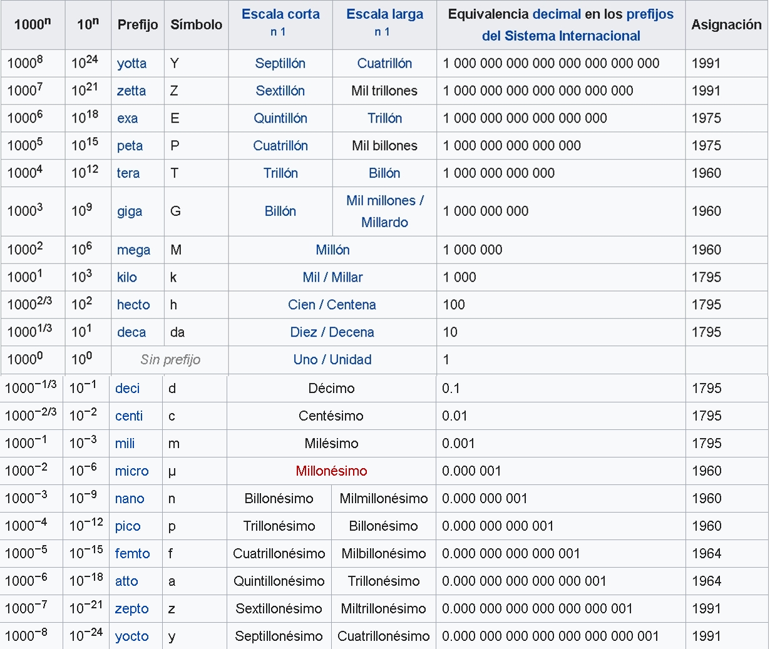Click the Septillón link
This screenshot has height=649, width=770.
pos(280,63)
